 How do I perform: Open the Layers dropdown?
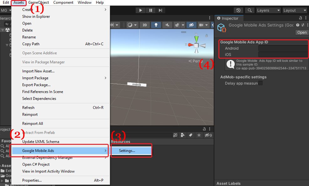268,10
